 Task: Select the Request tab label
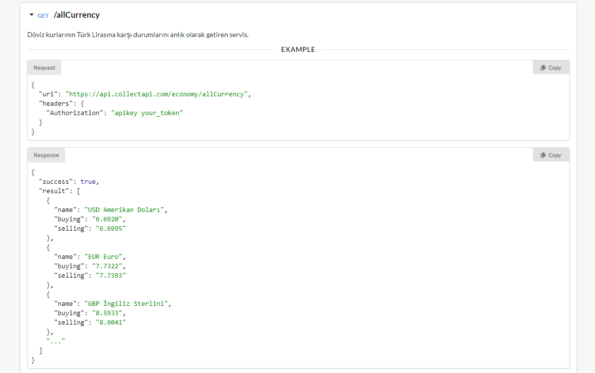[44, 68]
